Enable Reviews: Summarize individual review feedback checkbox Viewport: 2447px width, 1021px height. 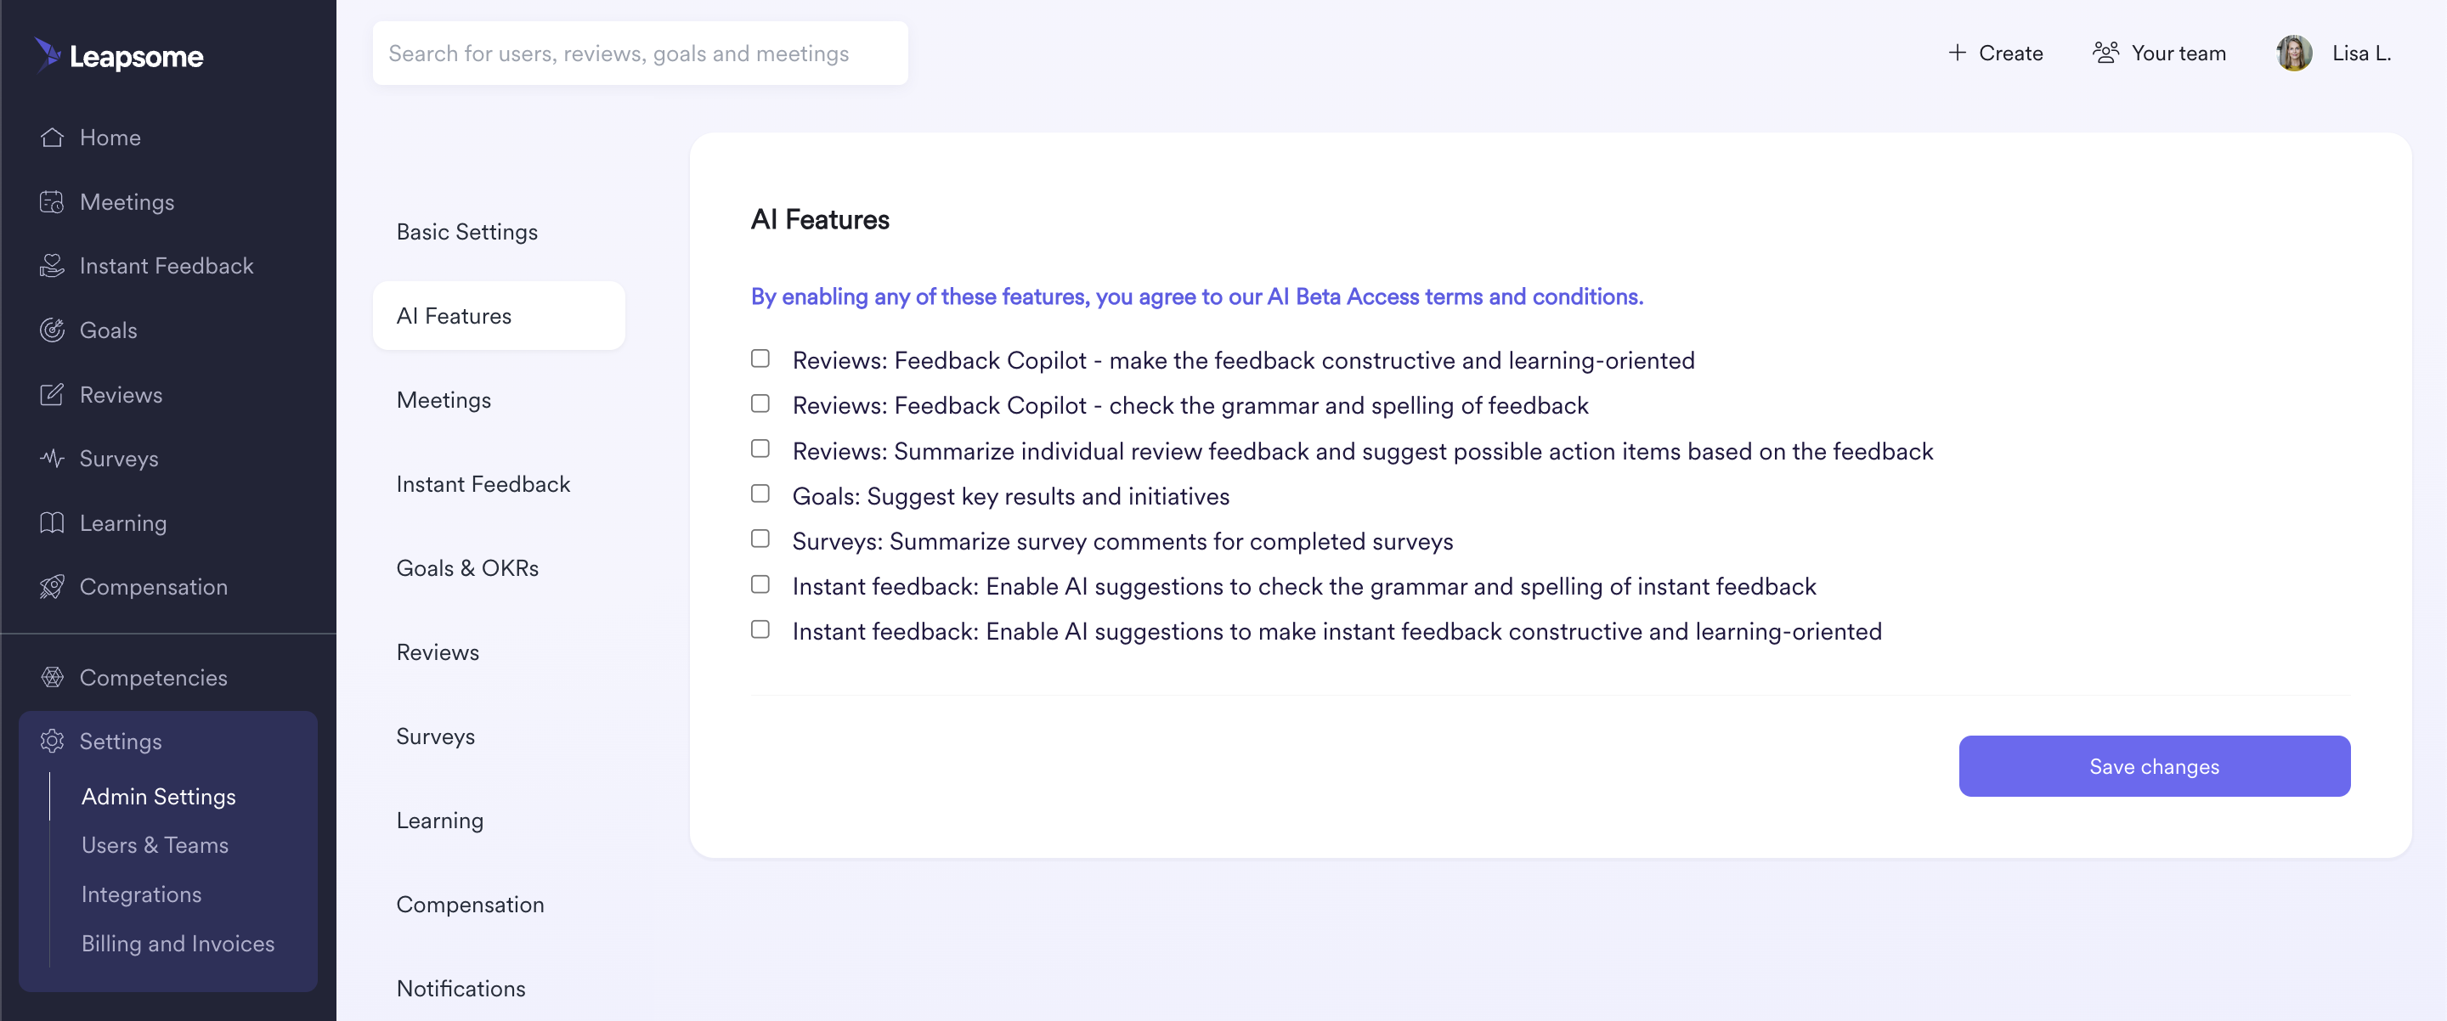pos(760,449)
